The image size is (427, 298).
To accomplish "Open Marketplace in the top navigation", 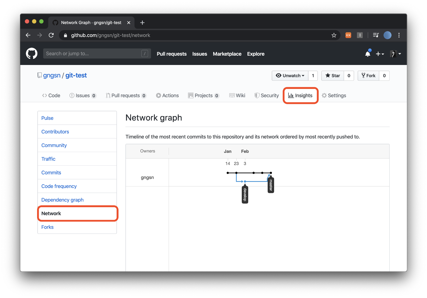I will [227, 54].
